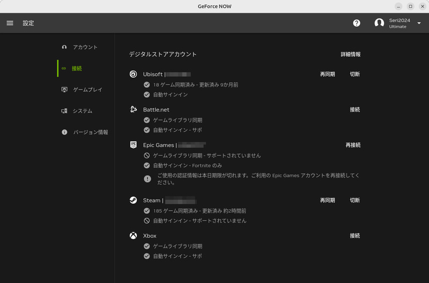Viewport: 429px width, 283px height.
Task: Click the Xbox logo icon
Action: (133, 235)
